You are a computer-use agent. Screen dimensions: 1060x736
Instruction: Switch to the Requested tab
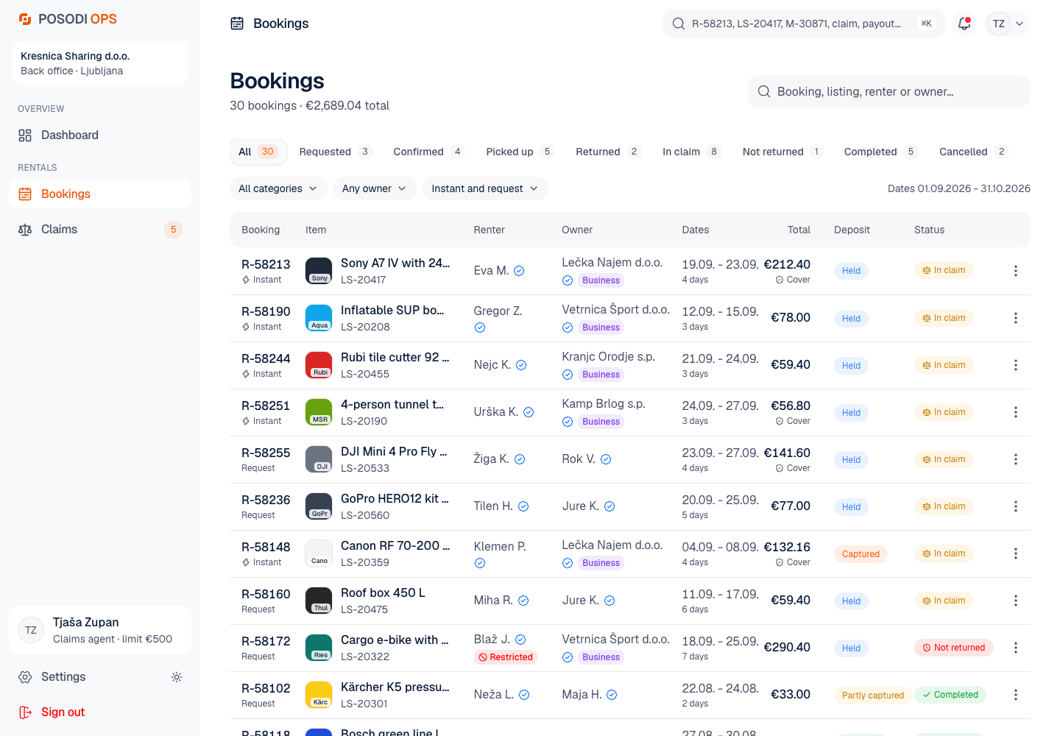point(336,152)
